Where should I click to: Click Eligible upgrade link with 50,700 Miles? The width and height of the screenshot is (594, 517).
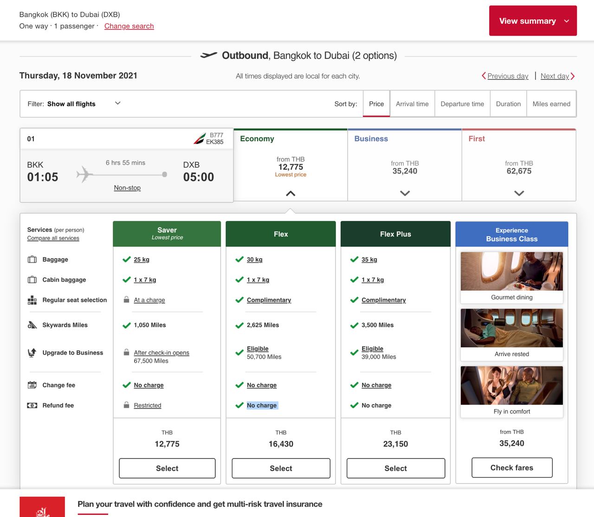pos(258,349)
